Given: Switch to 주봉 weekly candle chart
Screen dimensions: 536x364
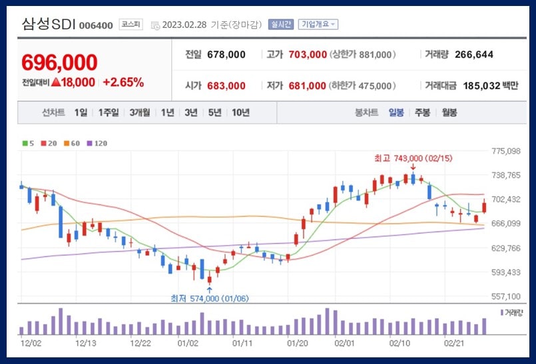Looking at the screenshot, I should [423, 112].
